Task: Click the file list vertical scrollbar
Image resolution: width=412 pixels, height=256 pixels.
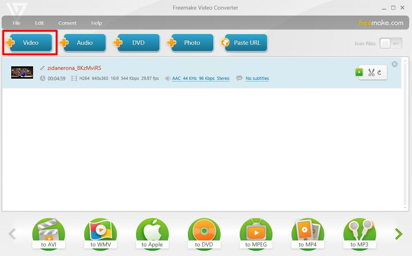Action: click(405, 134)
